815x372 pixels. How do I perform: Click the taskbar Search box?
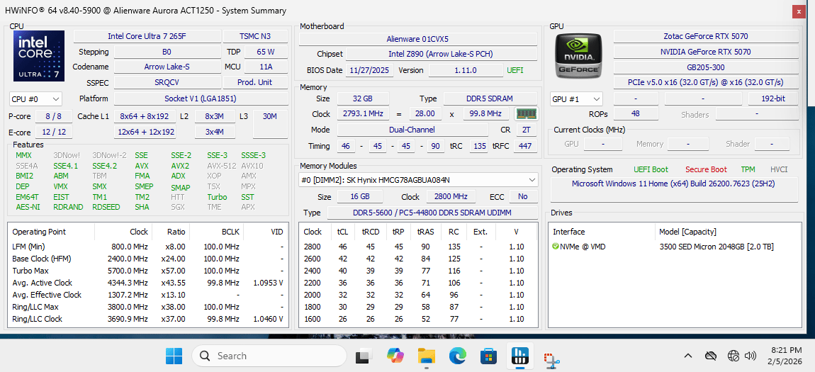[x=269, y=356]
